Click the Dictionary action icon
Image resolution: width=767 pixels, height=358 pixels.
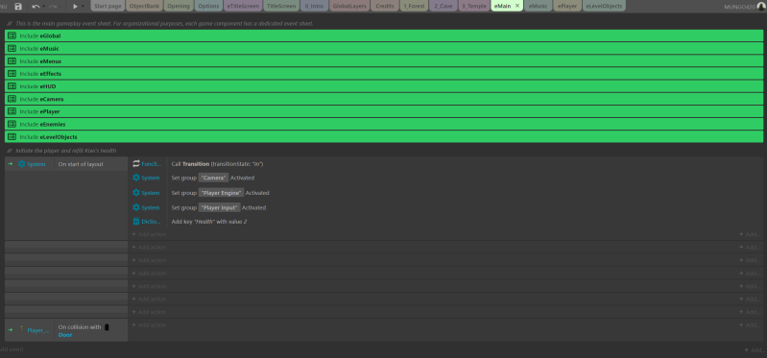coord(136,222)
